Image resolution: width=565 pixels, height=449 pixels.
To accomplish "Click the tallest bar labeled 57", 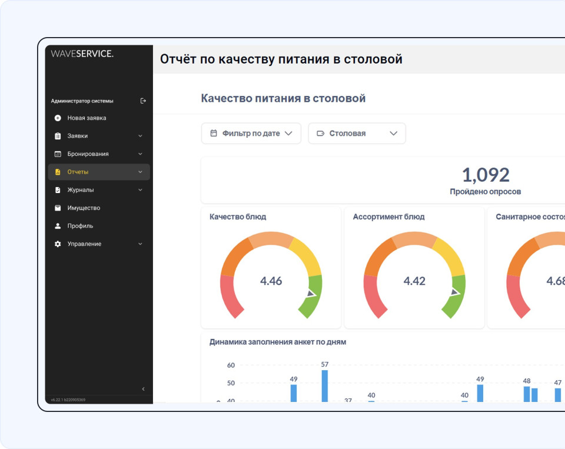I will tap(324, 385).
